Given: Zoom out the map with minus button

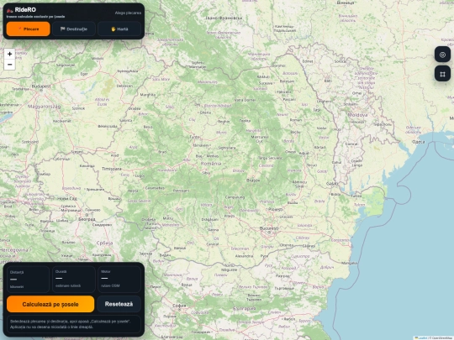Looking at the screenshot, I should tap(9, 65).
